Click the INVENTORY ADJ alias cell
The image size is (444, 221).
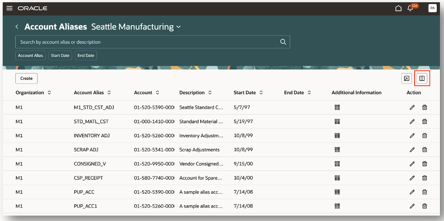click(x=92, y=136)
